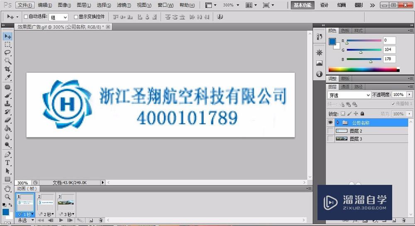Select the Clone Stamp tool

coord(7,103)
